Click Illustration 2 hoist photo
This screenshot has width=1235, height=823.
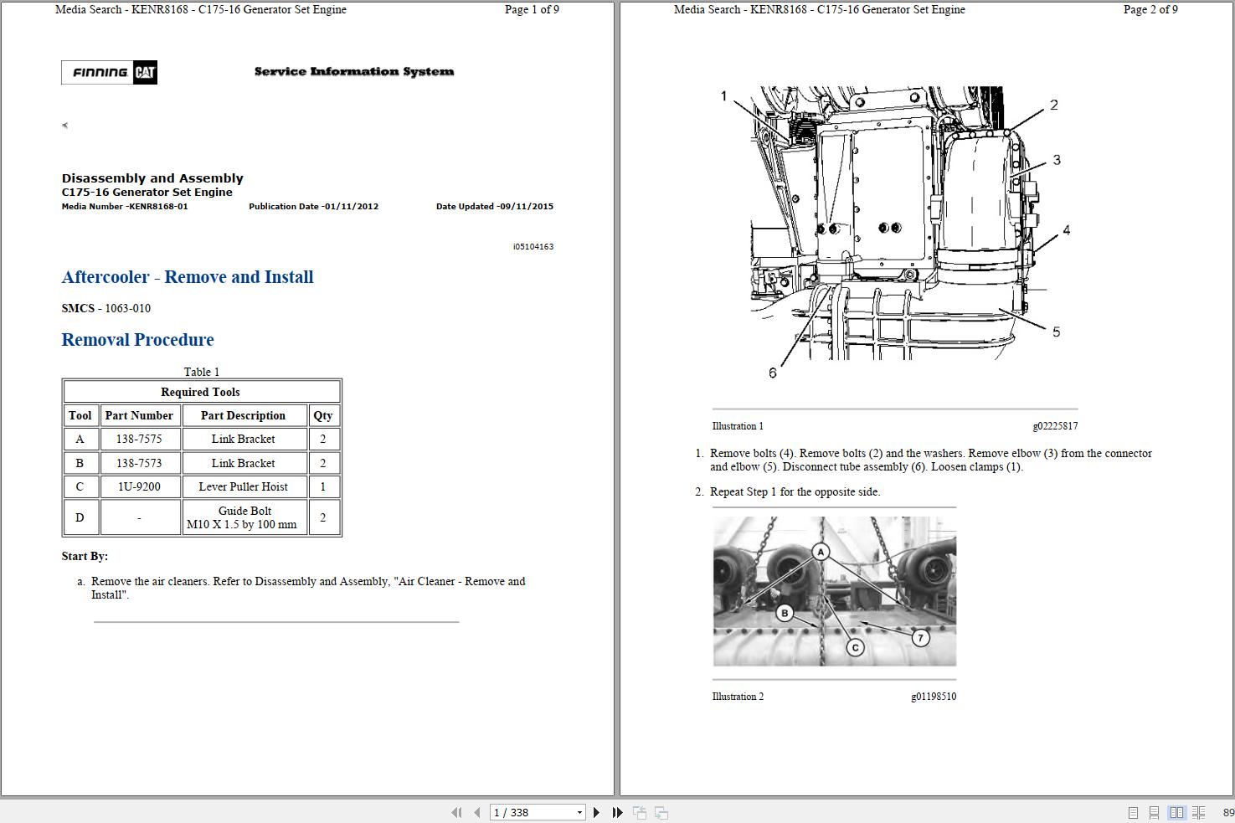(835, 591)
